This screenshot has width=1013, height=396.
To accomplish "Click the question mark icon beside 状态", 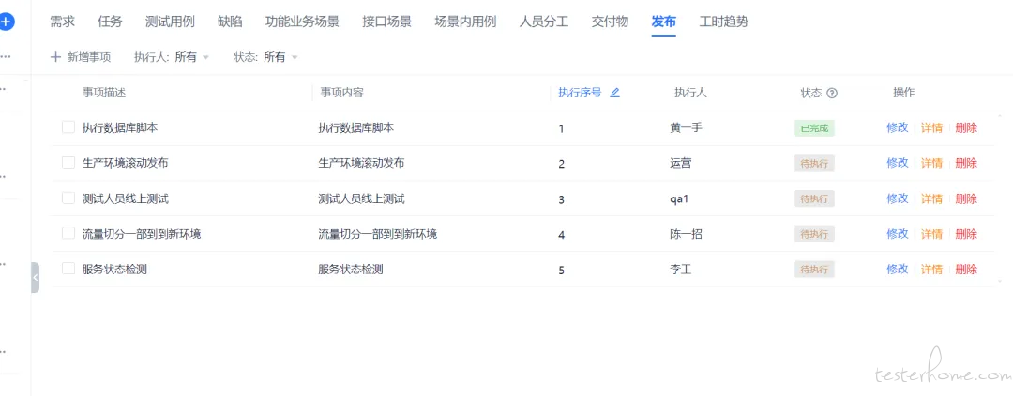I will 832,93.
